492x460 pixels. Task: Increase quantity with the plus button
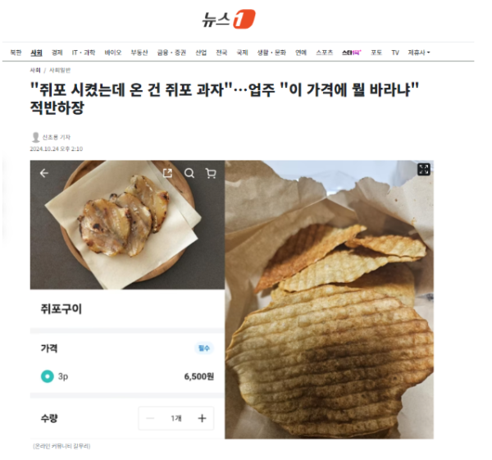202,418
